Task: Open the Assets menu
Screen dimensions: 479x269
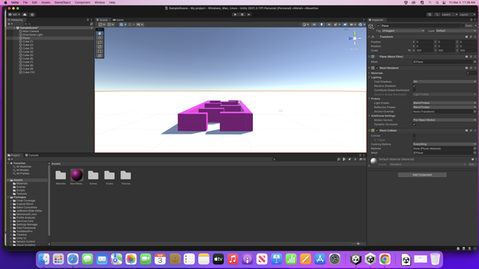Action: tap(46, 2)
